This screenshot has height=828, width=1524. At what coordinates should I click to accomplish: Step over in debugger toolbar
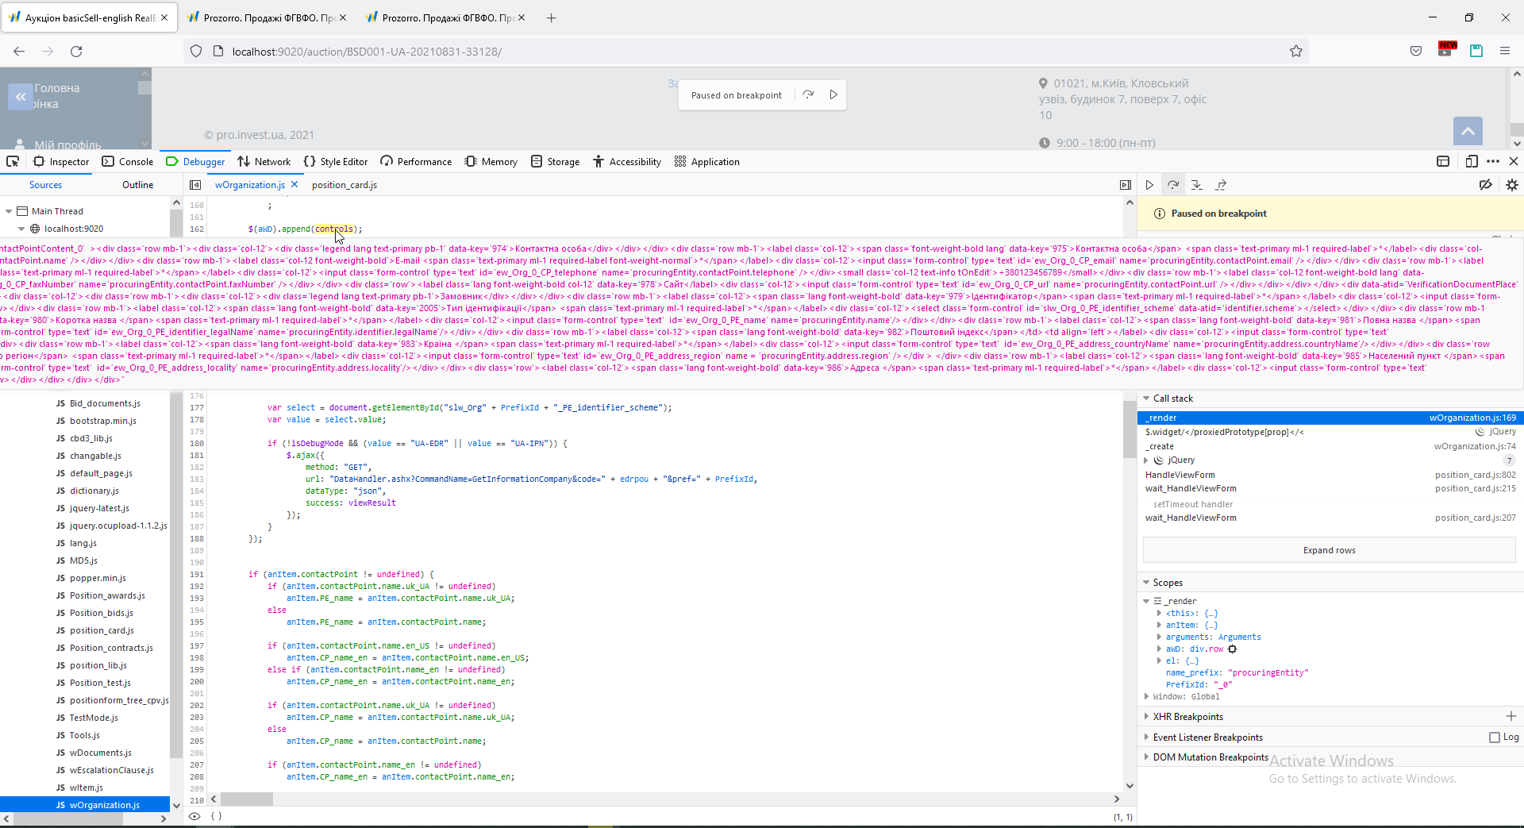click(1173, 185)
